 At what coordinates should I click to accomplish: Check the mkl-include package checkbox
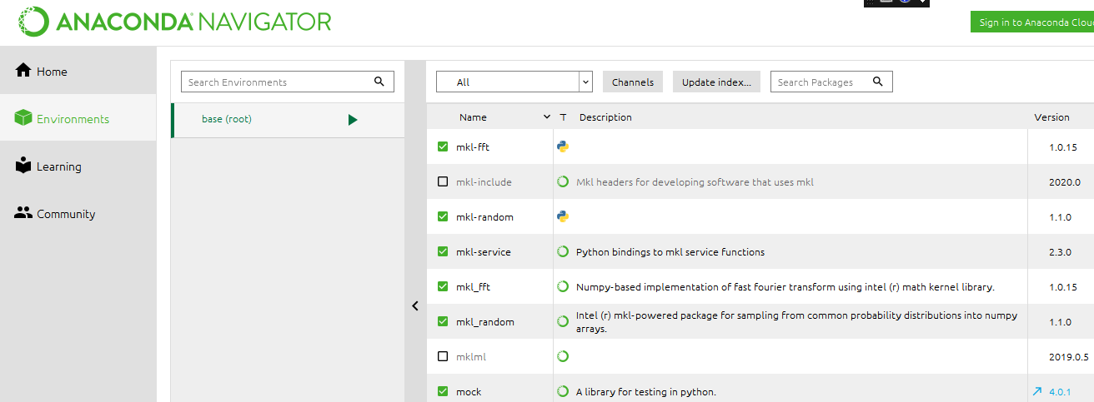pyautogui.click(x=443, y=182)
